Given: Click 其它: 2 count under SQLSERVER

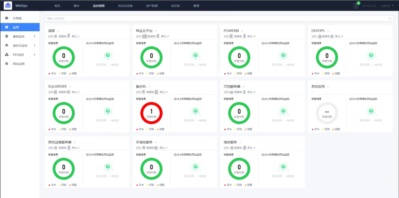Looking at the screenshot, I should point(76,92).
